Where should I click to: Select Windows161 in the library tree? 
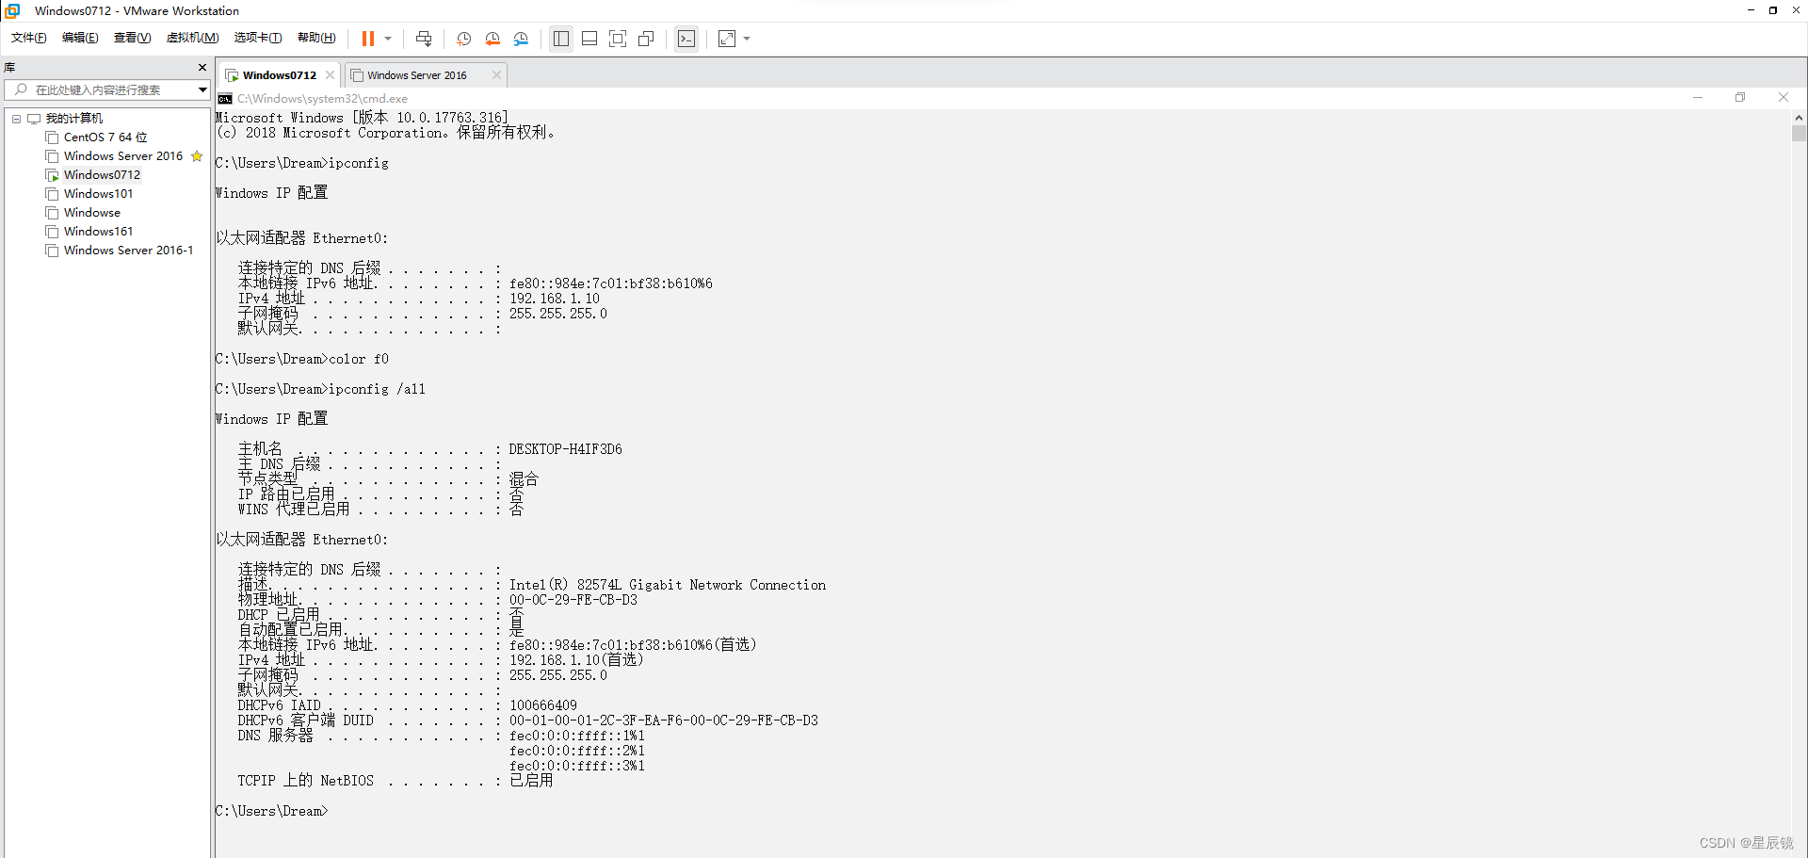tap(99, 232)
